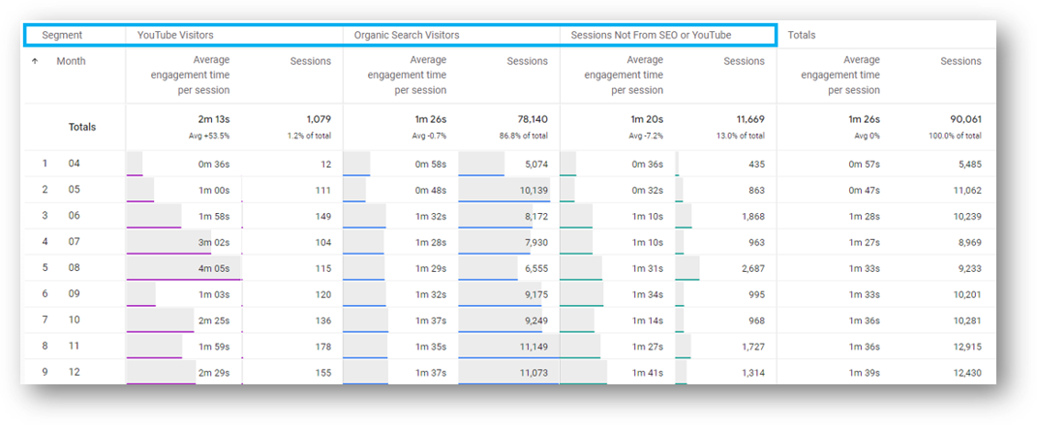Click the 1m 39s total engagement cell
This screenshot has width=1037, height=425.
point(865,373)
